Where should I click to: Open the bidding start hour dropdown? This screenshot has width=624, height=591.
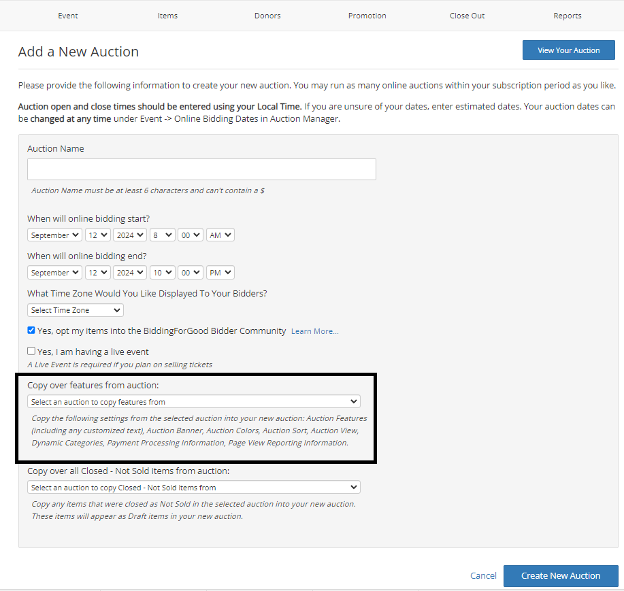pos(163,235)
